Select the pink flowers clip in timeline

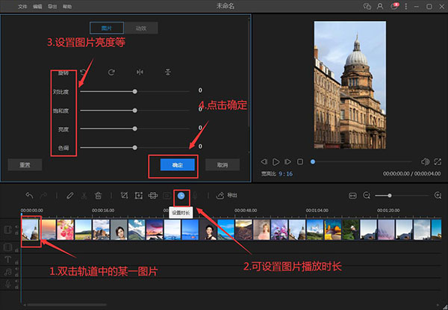[66, 230]
